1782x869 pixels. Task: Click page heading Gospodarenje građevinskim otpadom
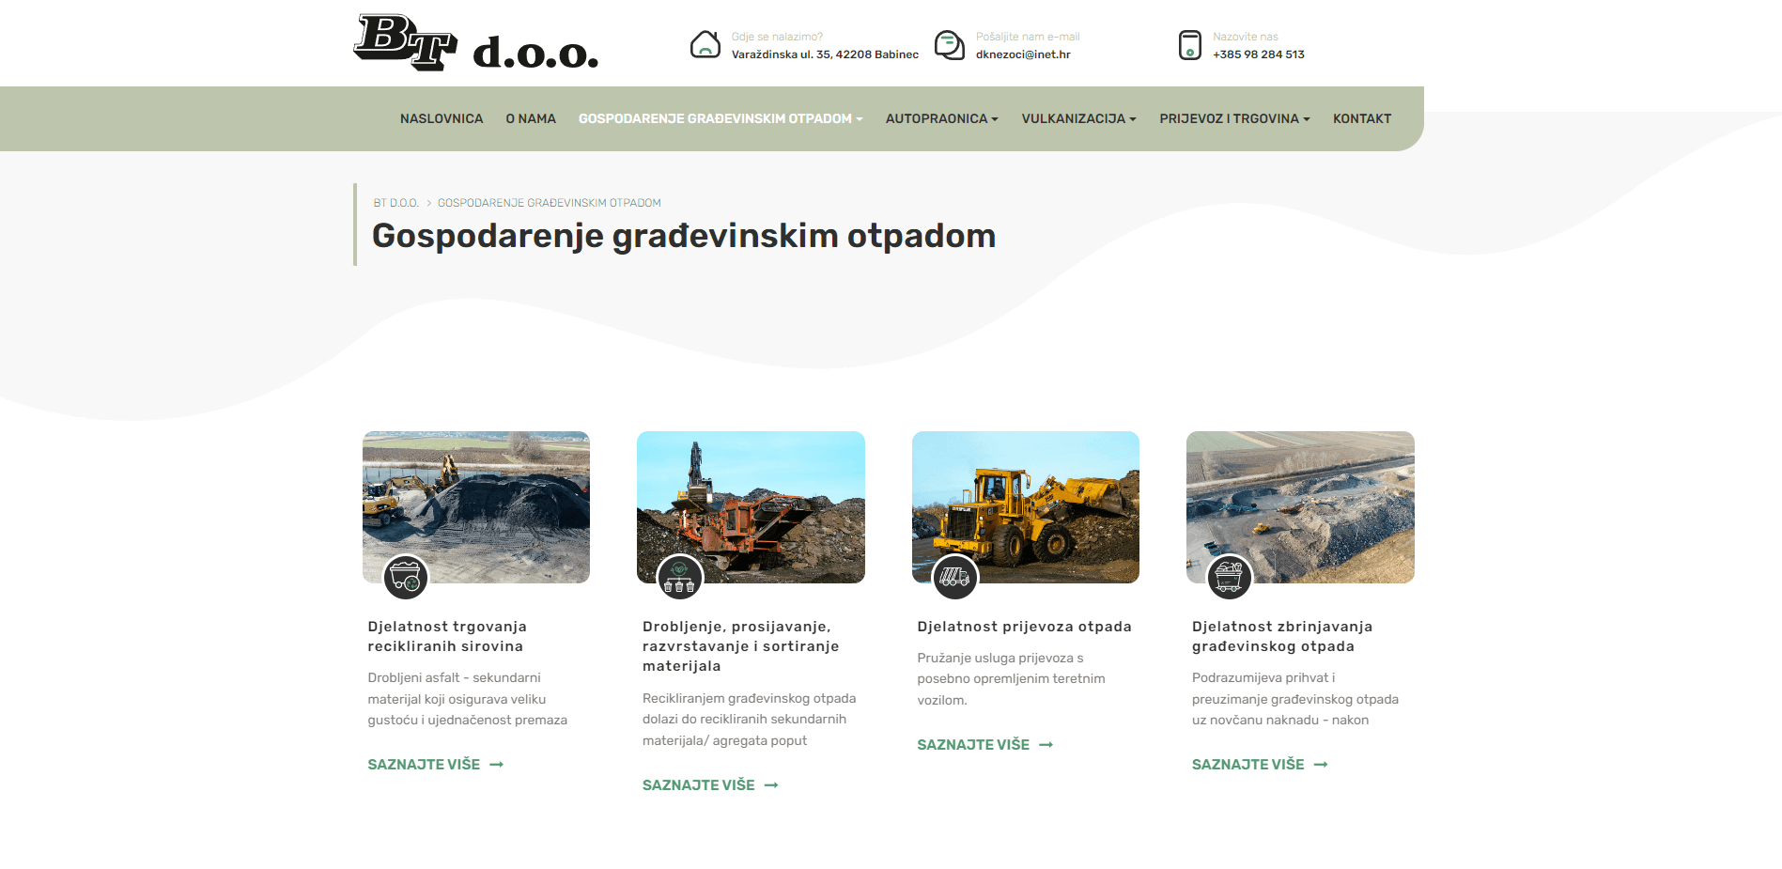tap(684, 236)
